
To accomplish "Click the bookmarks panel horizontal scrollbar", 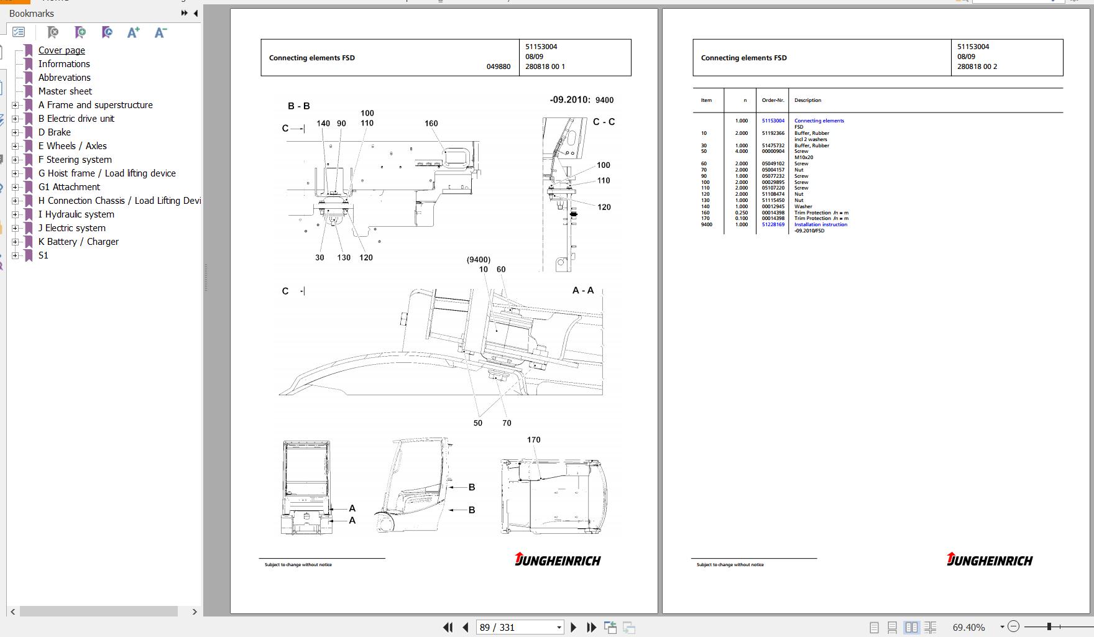I will [99, 612].
